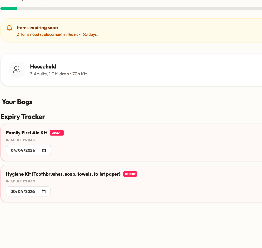The width and height of the screenshot is (262, 248).
Task: Click the "2 items need replacement" message
Action: pos(57,34)
